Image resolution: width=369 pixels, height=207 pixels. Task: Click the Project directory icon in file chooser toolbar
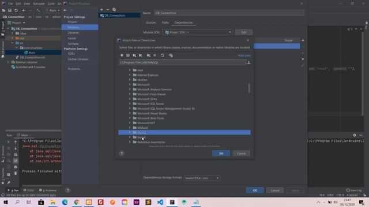134,55
